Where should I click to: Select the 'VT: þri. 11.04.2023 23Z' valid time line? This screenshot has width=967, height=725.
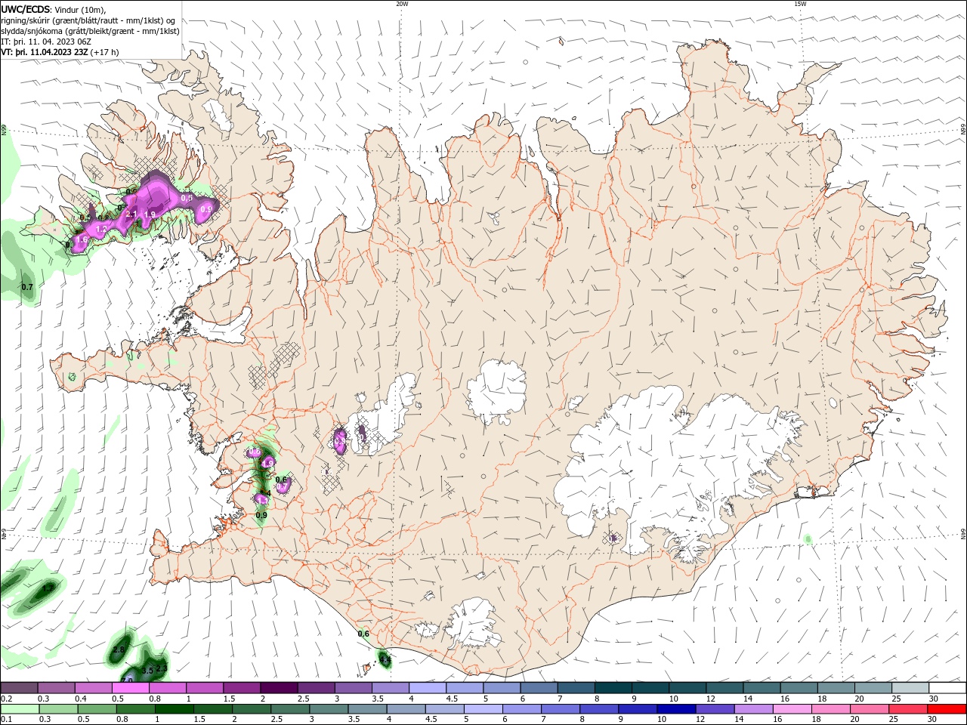click(45, 52)
